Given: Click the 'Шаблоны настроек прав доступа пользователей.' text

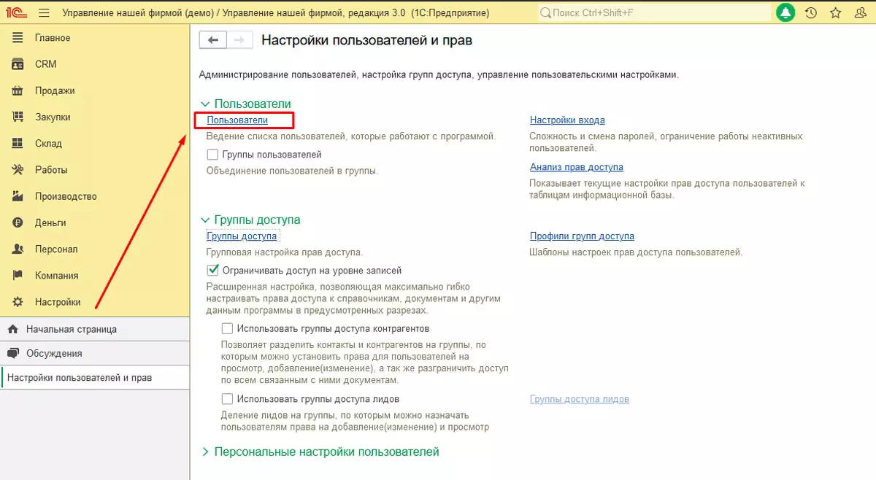Looking at the screenshot, I should point(636,252).
